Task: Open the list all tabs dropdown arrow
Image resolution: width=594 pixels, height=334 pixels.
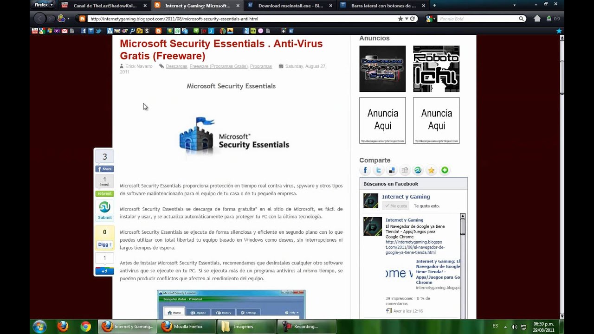Action: pyautogui.click(x=514, y=5)
